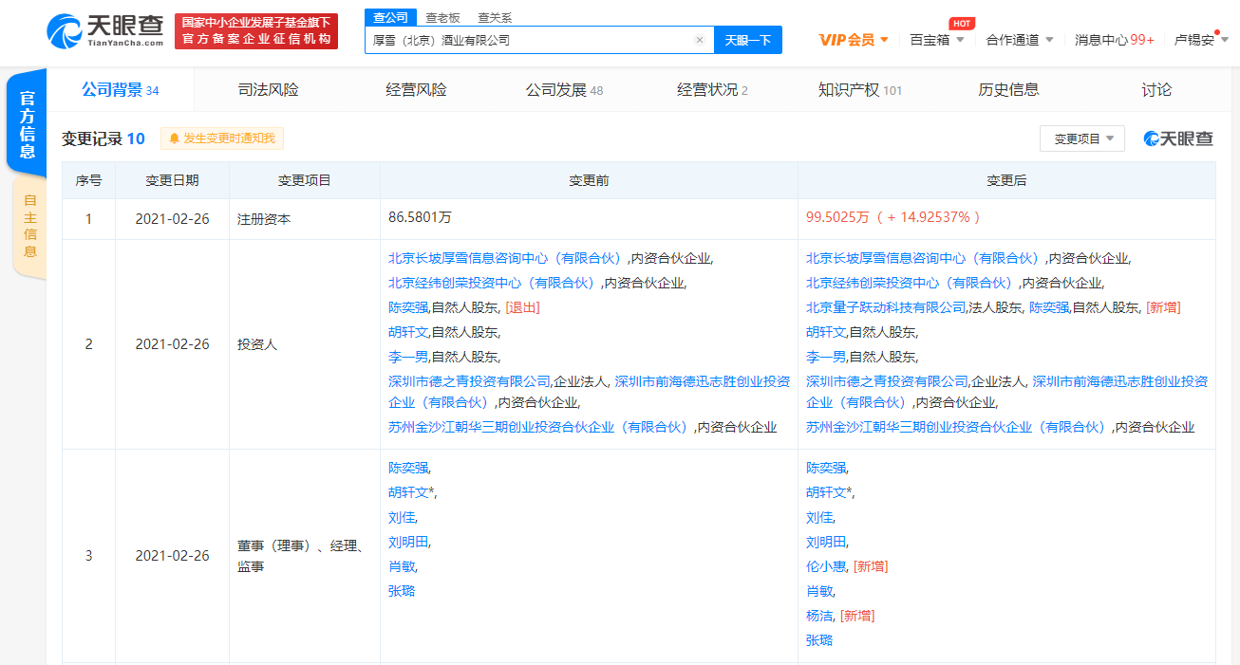Open 北京经纬创荣投资中心 link in 变更前 column
The image size is (1240, 665).
pos(494,283)
